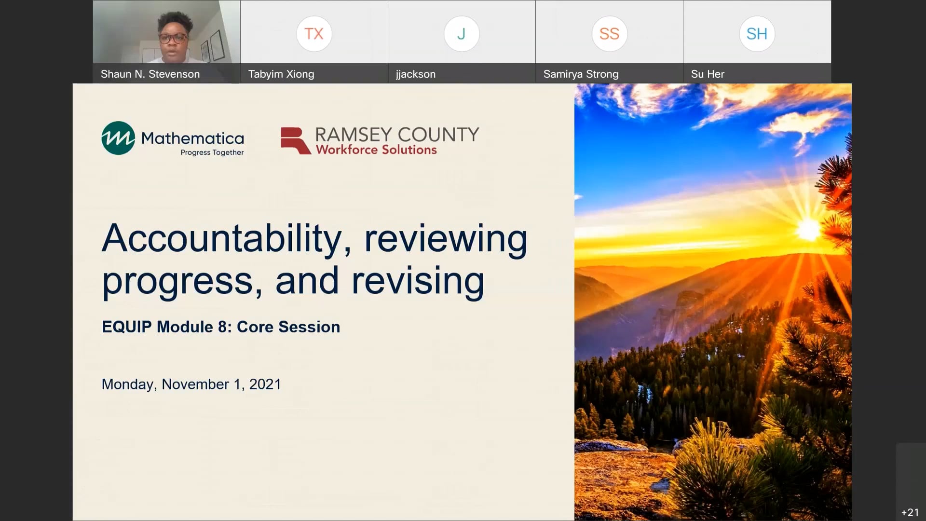The height and width of the screenshot is (521, 926).
Task: Click the Tabyim Xiong name label
Action: coord(281,74)
